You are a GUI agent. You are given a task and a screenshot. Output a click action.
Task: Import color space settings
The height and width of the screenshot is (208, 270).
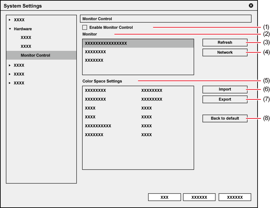(225, 89)
